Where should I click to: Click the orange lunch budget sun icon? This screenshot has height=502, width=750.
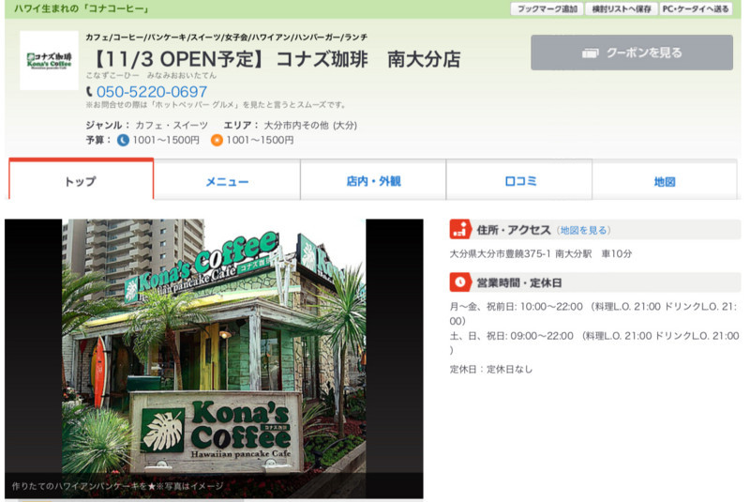[217, 140]
